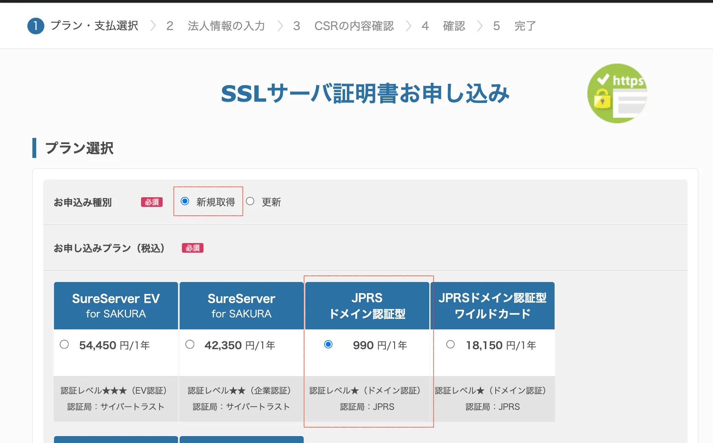Click the SureServer for SAKURA plan header
Viewport: 713px width, 443px height.
tap(241, 305)
